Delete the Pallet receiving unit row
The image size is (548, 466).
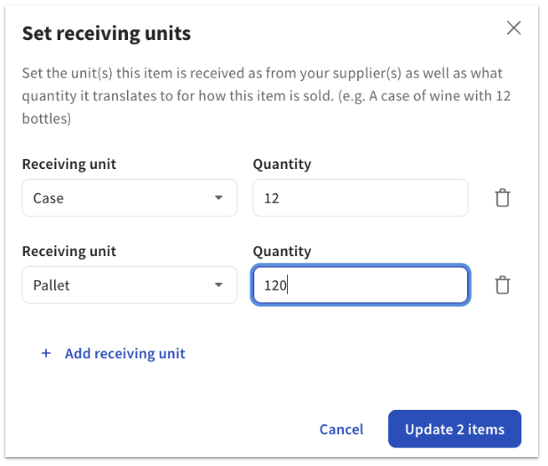click(503, 285)
